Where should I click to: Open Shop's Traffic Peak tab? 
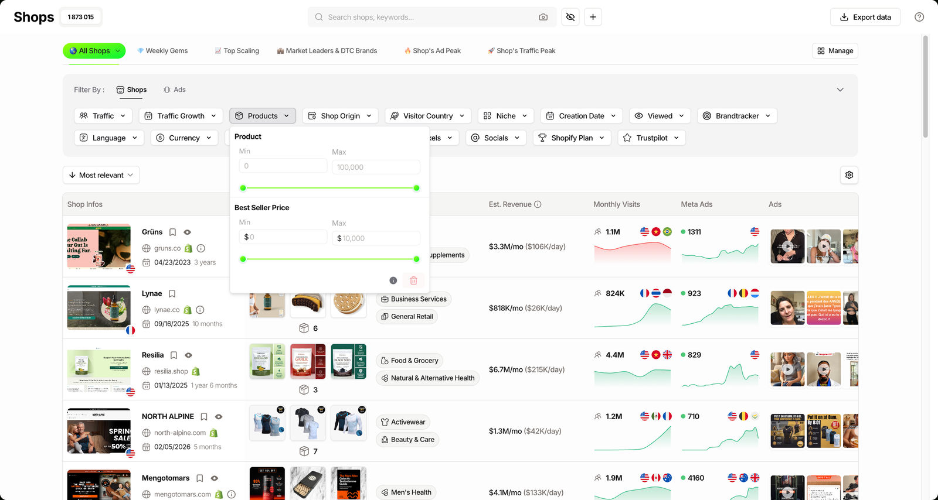point(521,51)
